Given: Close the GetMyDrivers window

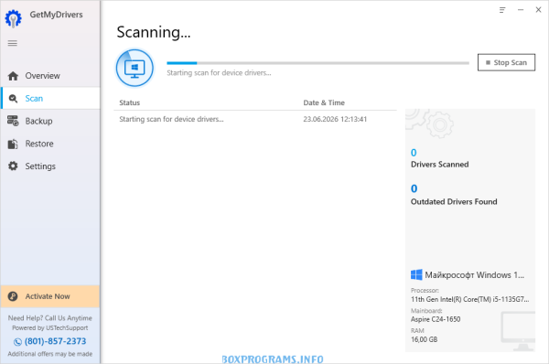Looking at the screenshot, I should click(x=539, y=10).
